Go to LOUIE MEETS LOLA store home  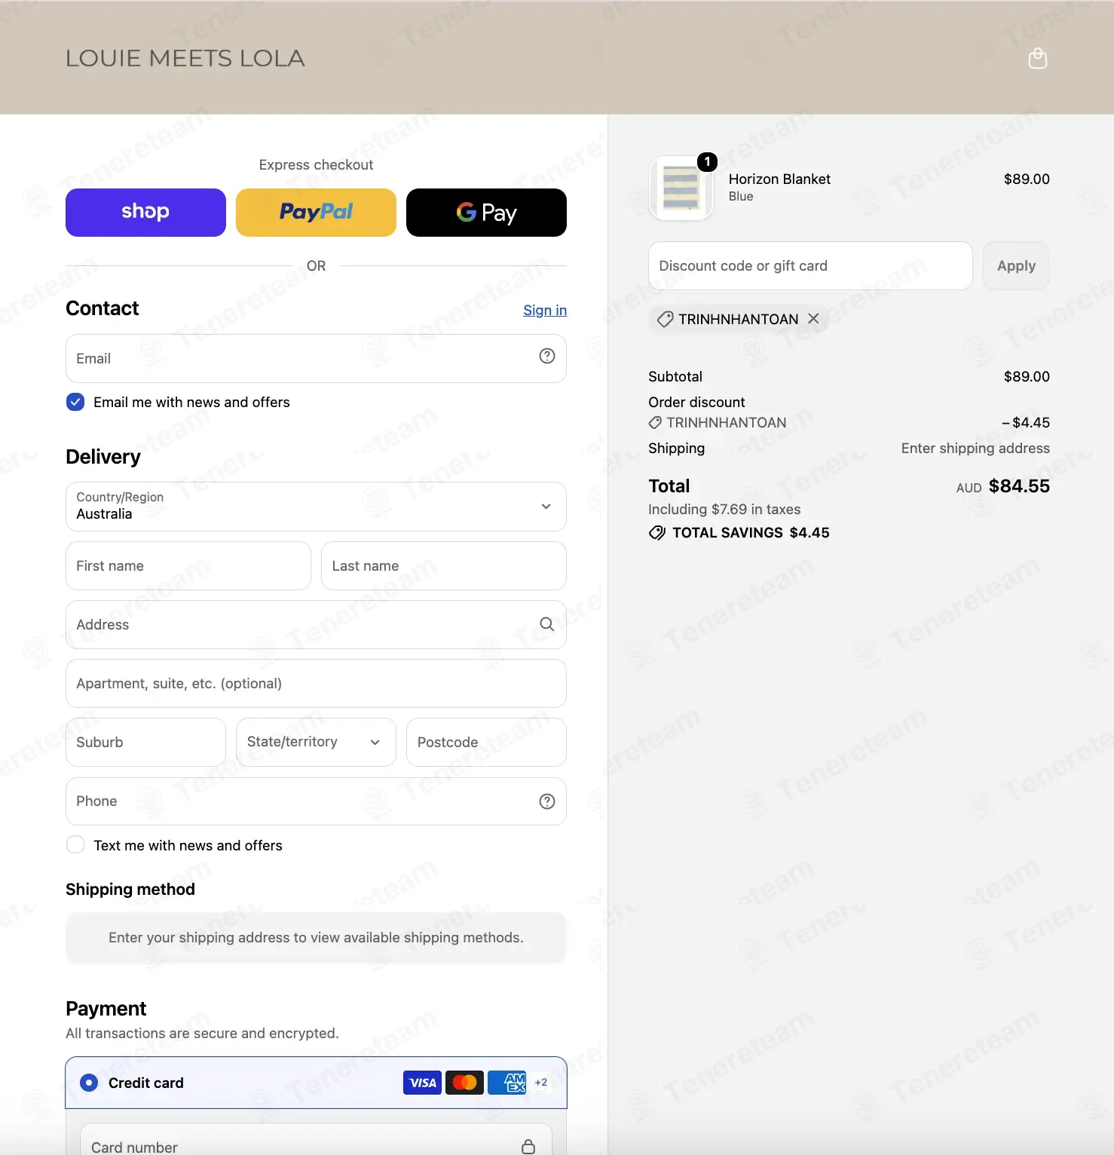pyautogui.click(x=185, y=58)
